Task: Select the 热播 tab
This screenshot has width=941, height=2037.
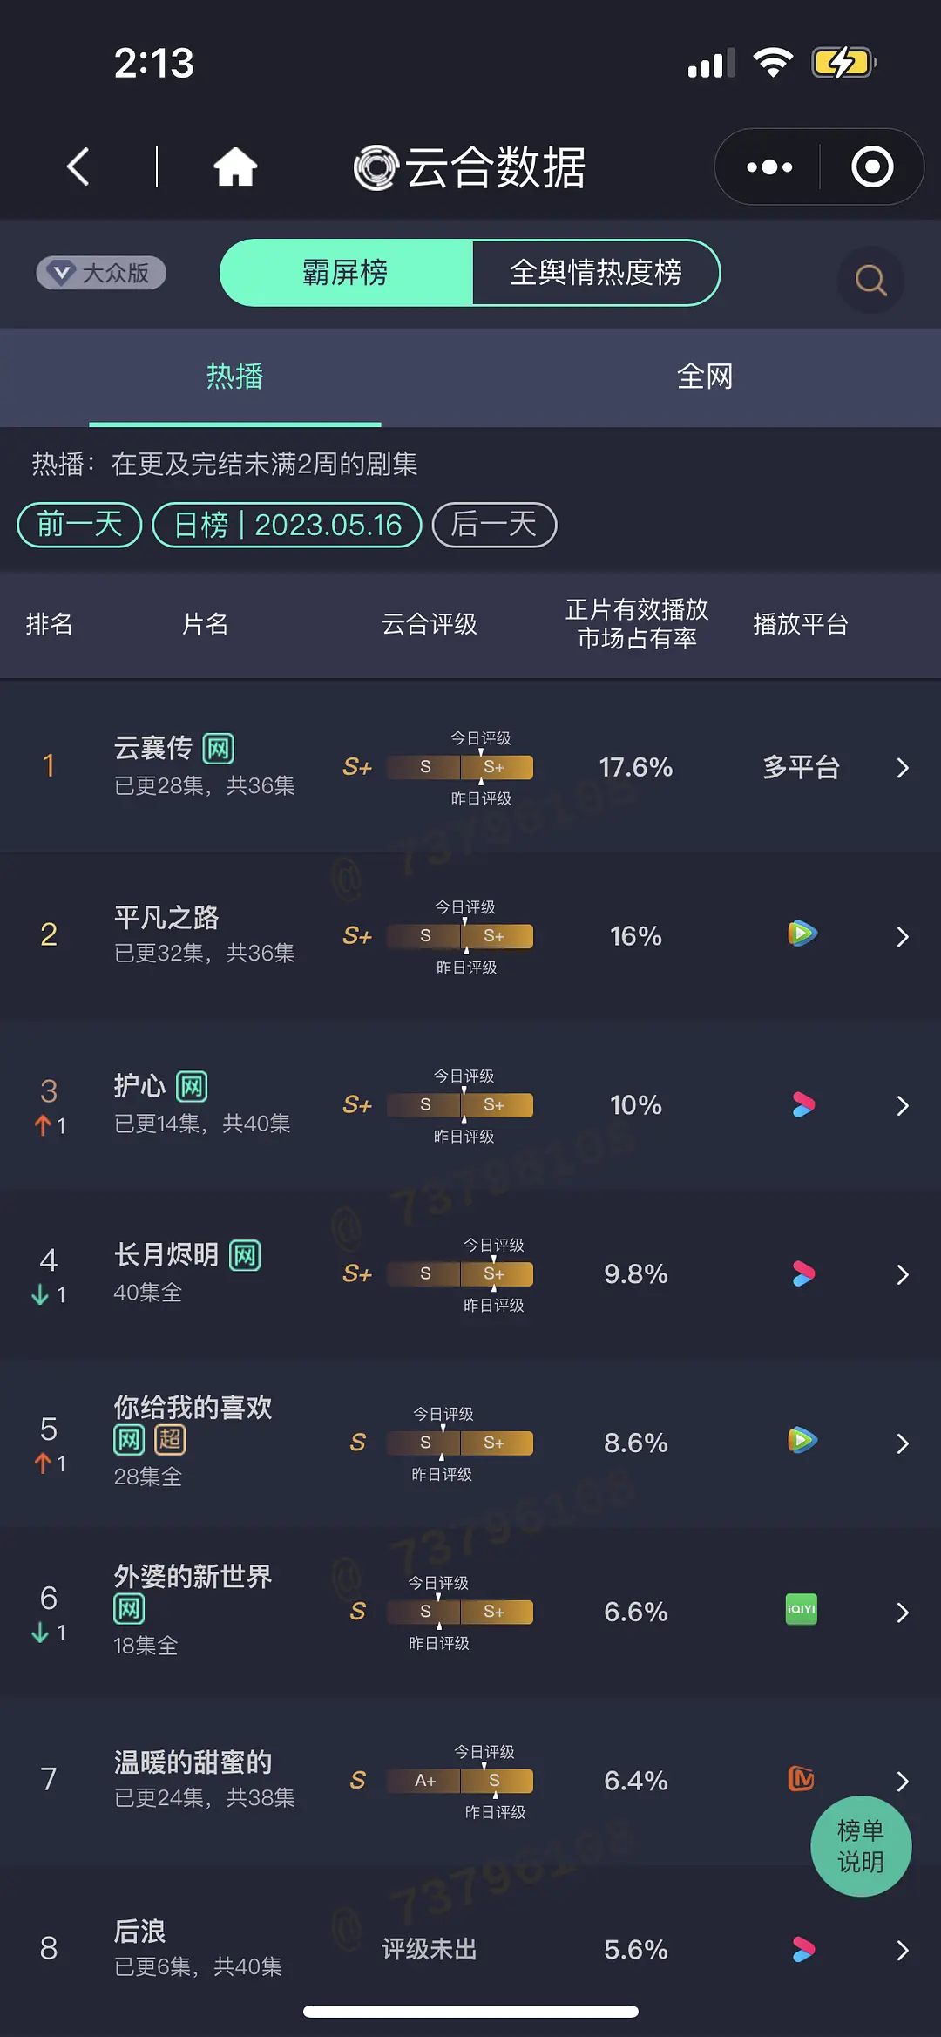Action: pos(234,377)
